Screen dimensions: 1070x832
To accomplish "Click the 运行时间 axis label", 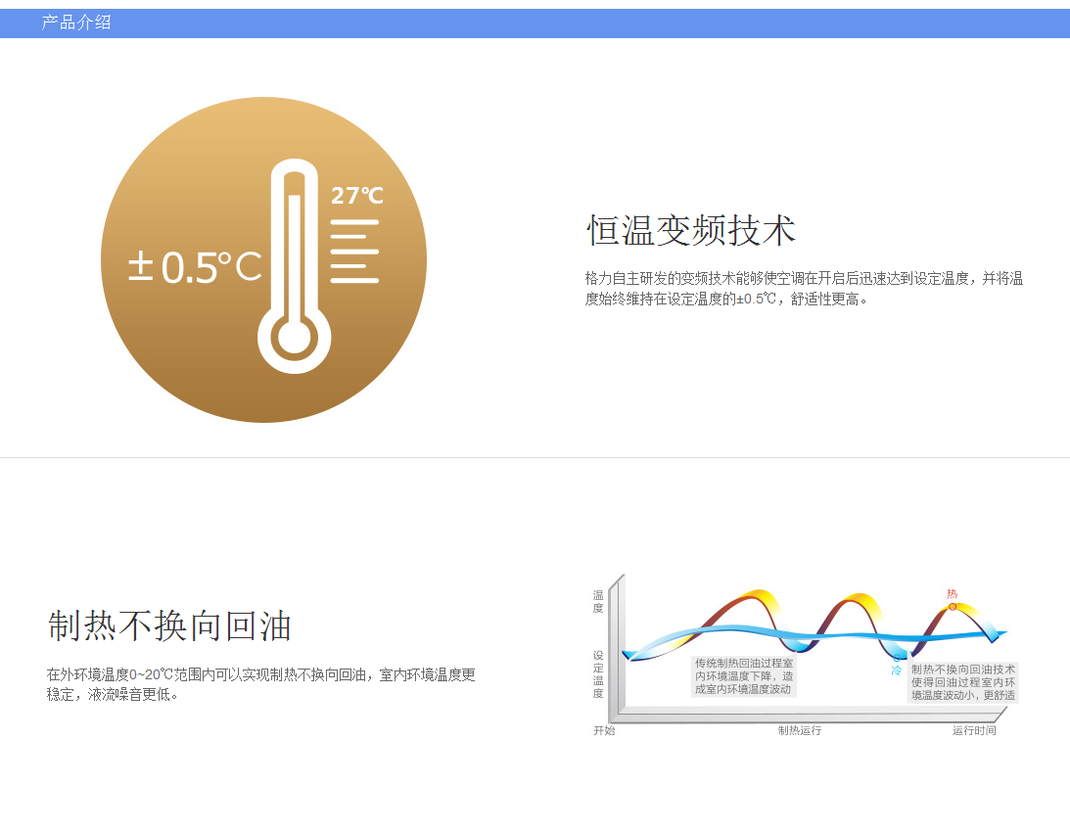I will point(974,730).
